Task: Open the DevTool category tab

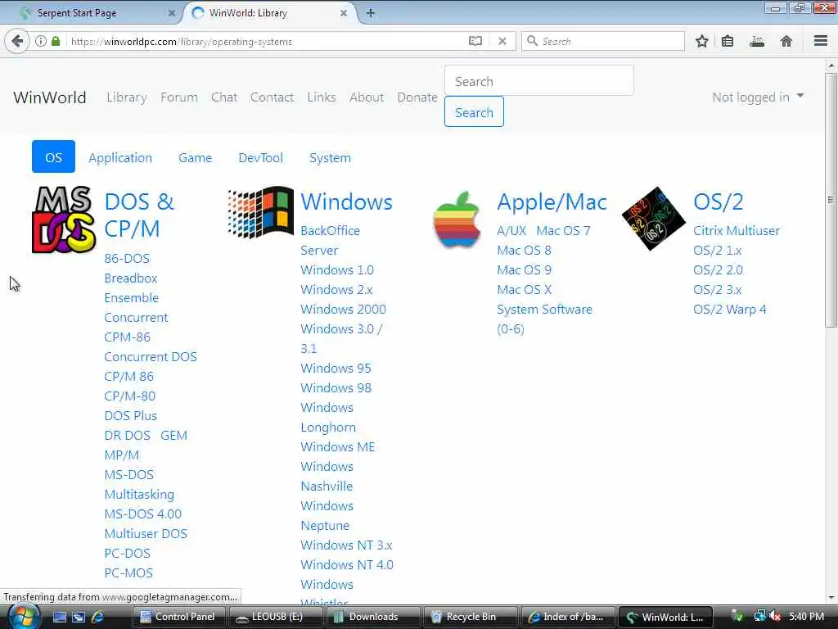Action: click(x=260, y=157)
